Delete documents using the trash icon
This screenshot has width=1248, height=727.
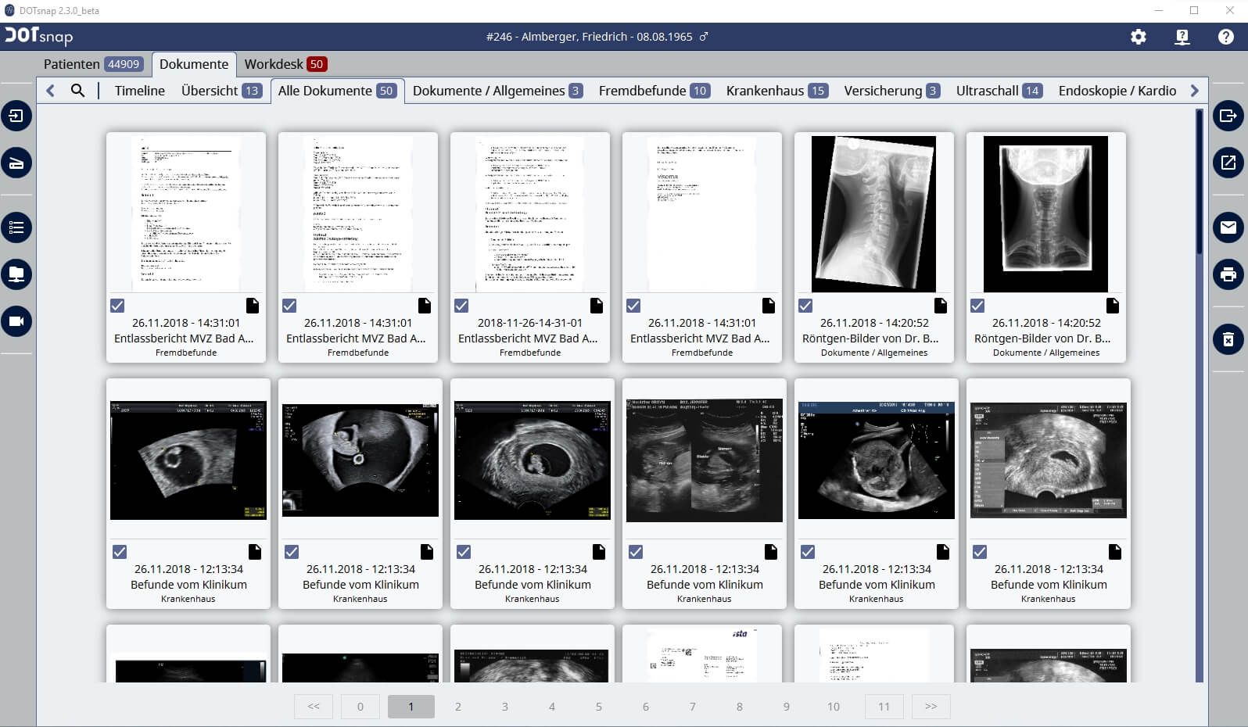point(1228,339)
